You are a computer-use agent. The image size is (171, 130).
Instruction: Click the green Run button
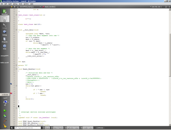tap(5, 111)
